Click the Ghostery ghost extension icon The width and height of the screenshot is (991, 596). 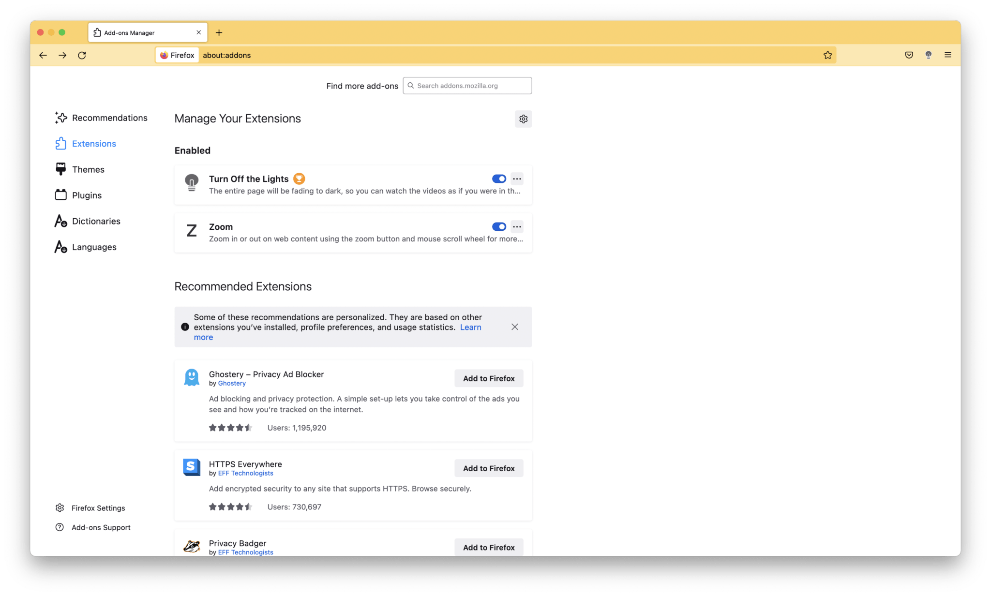[192, 377]
